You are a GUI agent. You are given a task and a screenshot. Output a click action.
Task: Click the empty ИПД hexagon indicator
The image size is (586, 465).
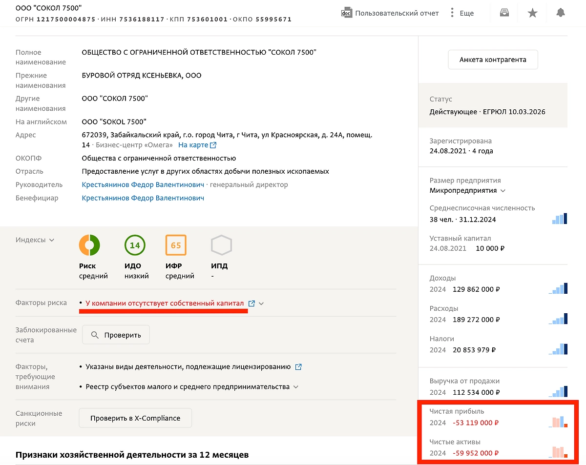click(221, 245)
